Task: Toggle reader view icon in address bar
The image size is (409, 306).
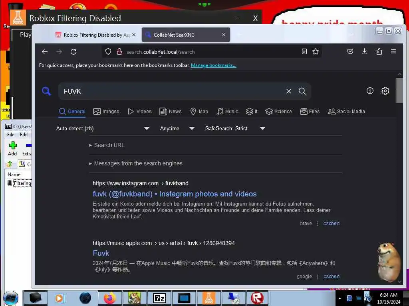Action: coord(304,51)
